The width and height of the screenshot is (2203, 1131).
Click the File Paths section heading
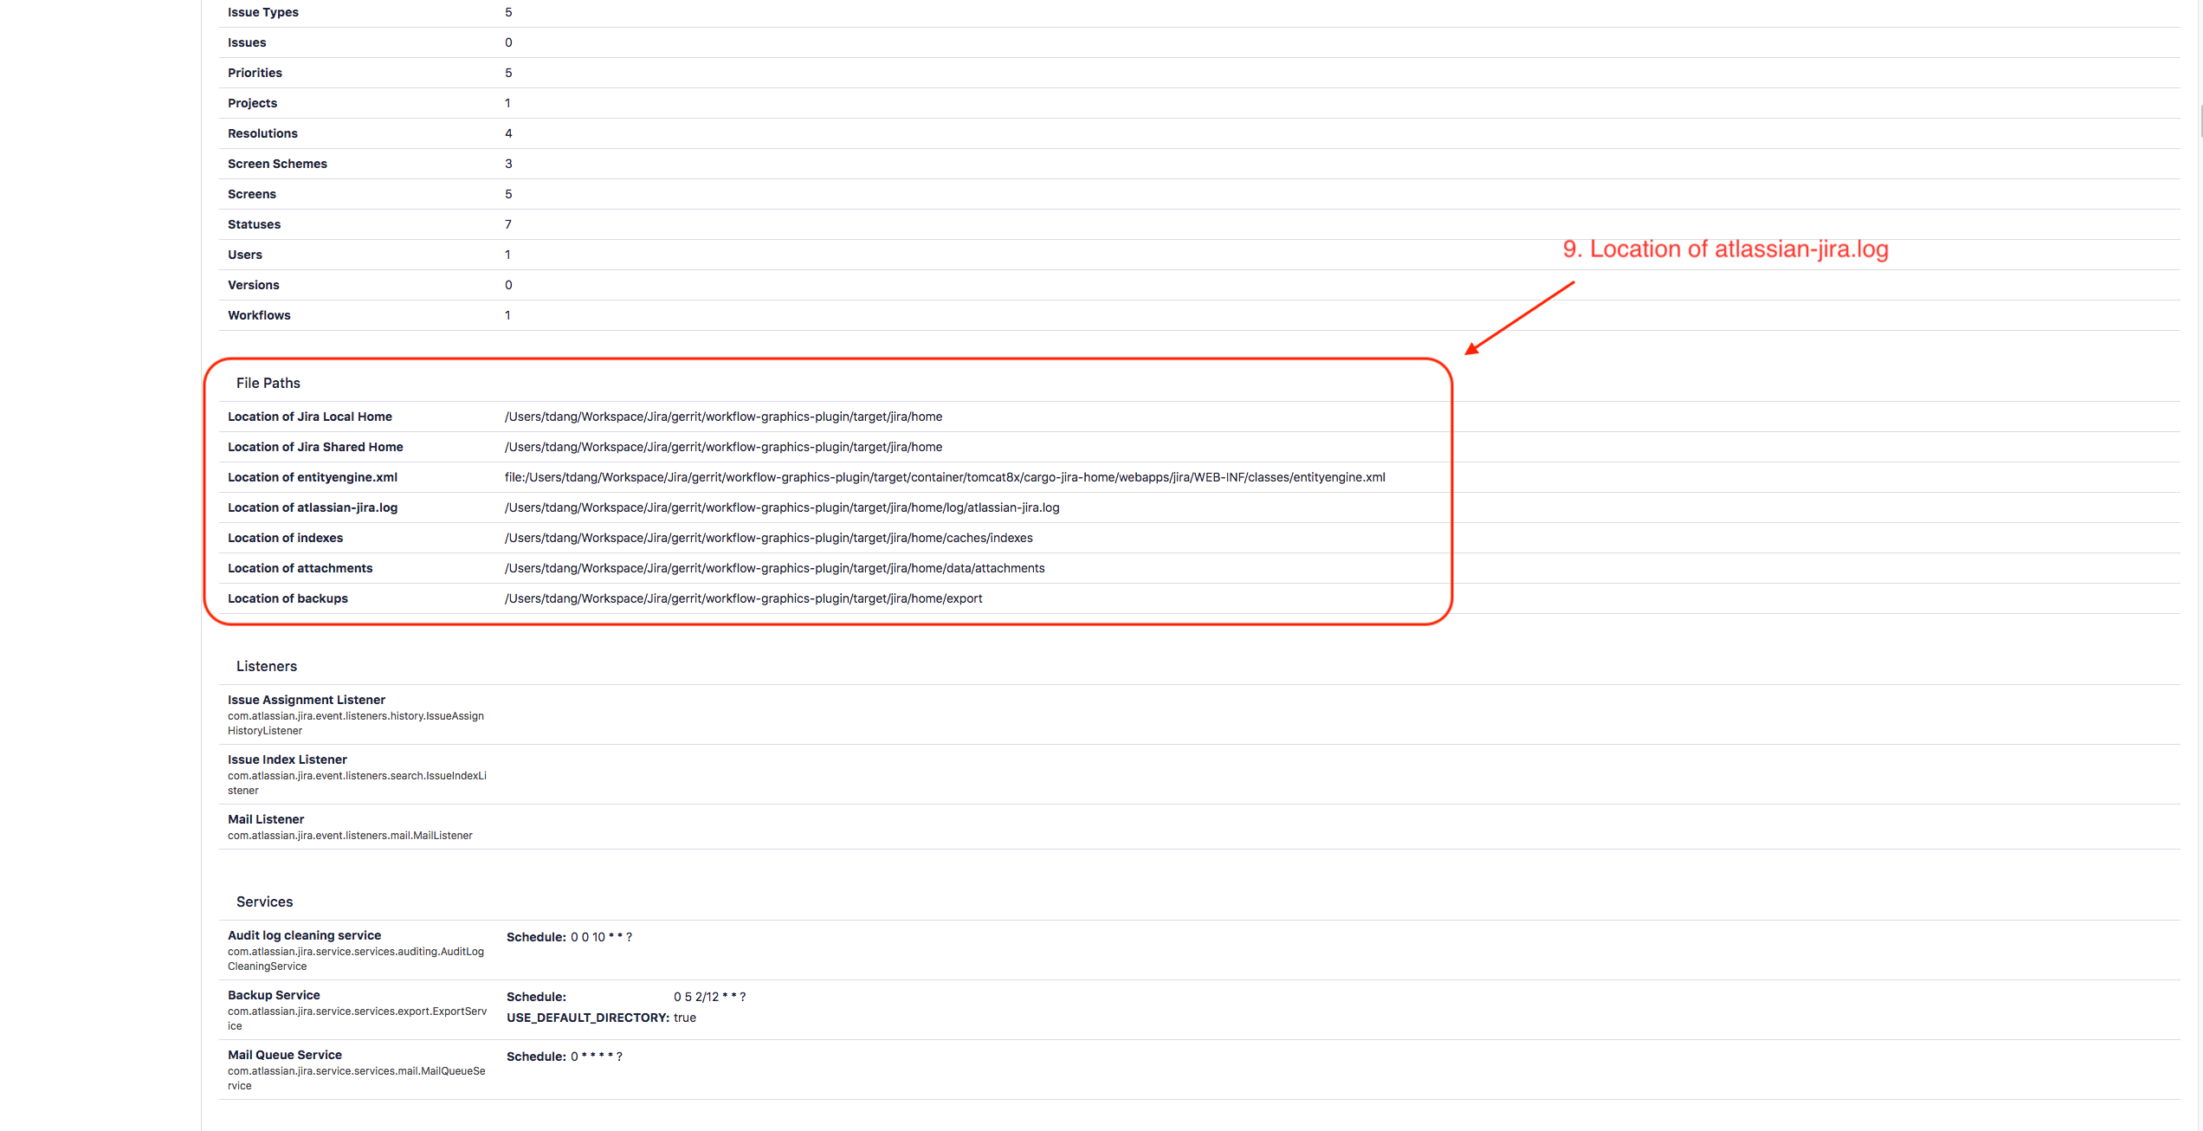[268, 383]
